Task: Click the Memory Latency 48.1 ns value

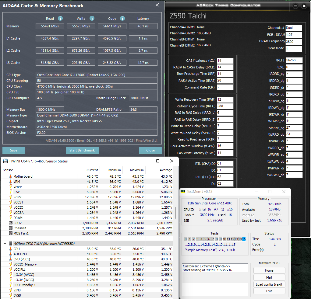Action: [x=143, y=26]
